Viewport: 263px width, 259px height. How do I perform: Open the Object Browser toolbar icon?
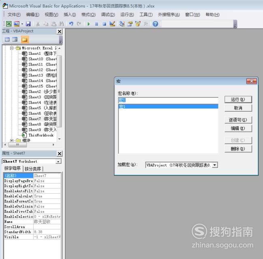point(138,24)
